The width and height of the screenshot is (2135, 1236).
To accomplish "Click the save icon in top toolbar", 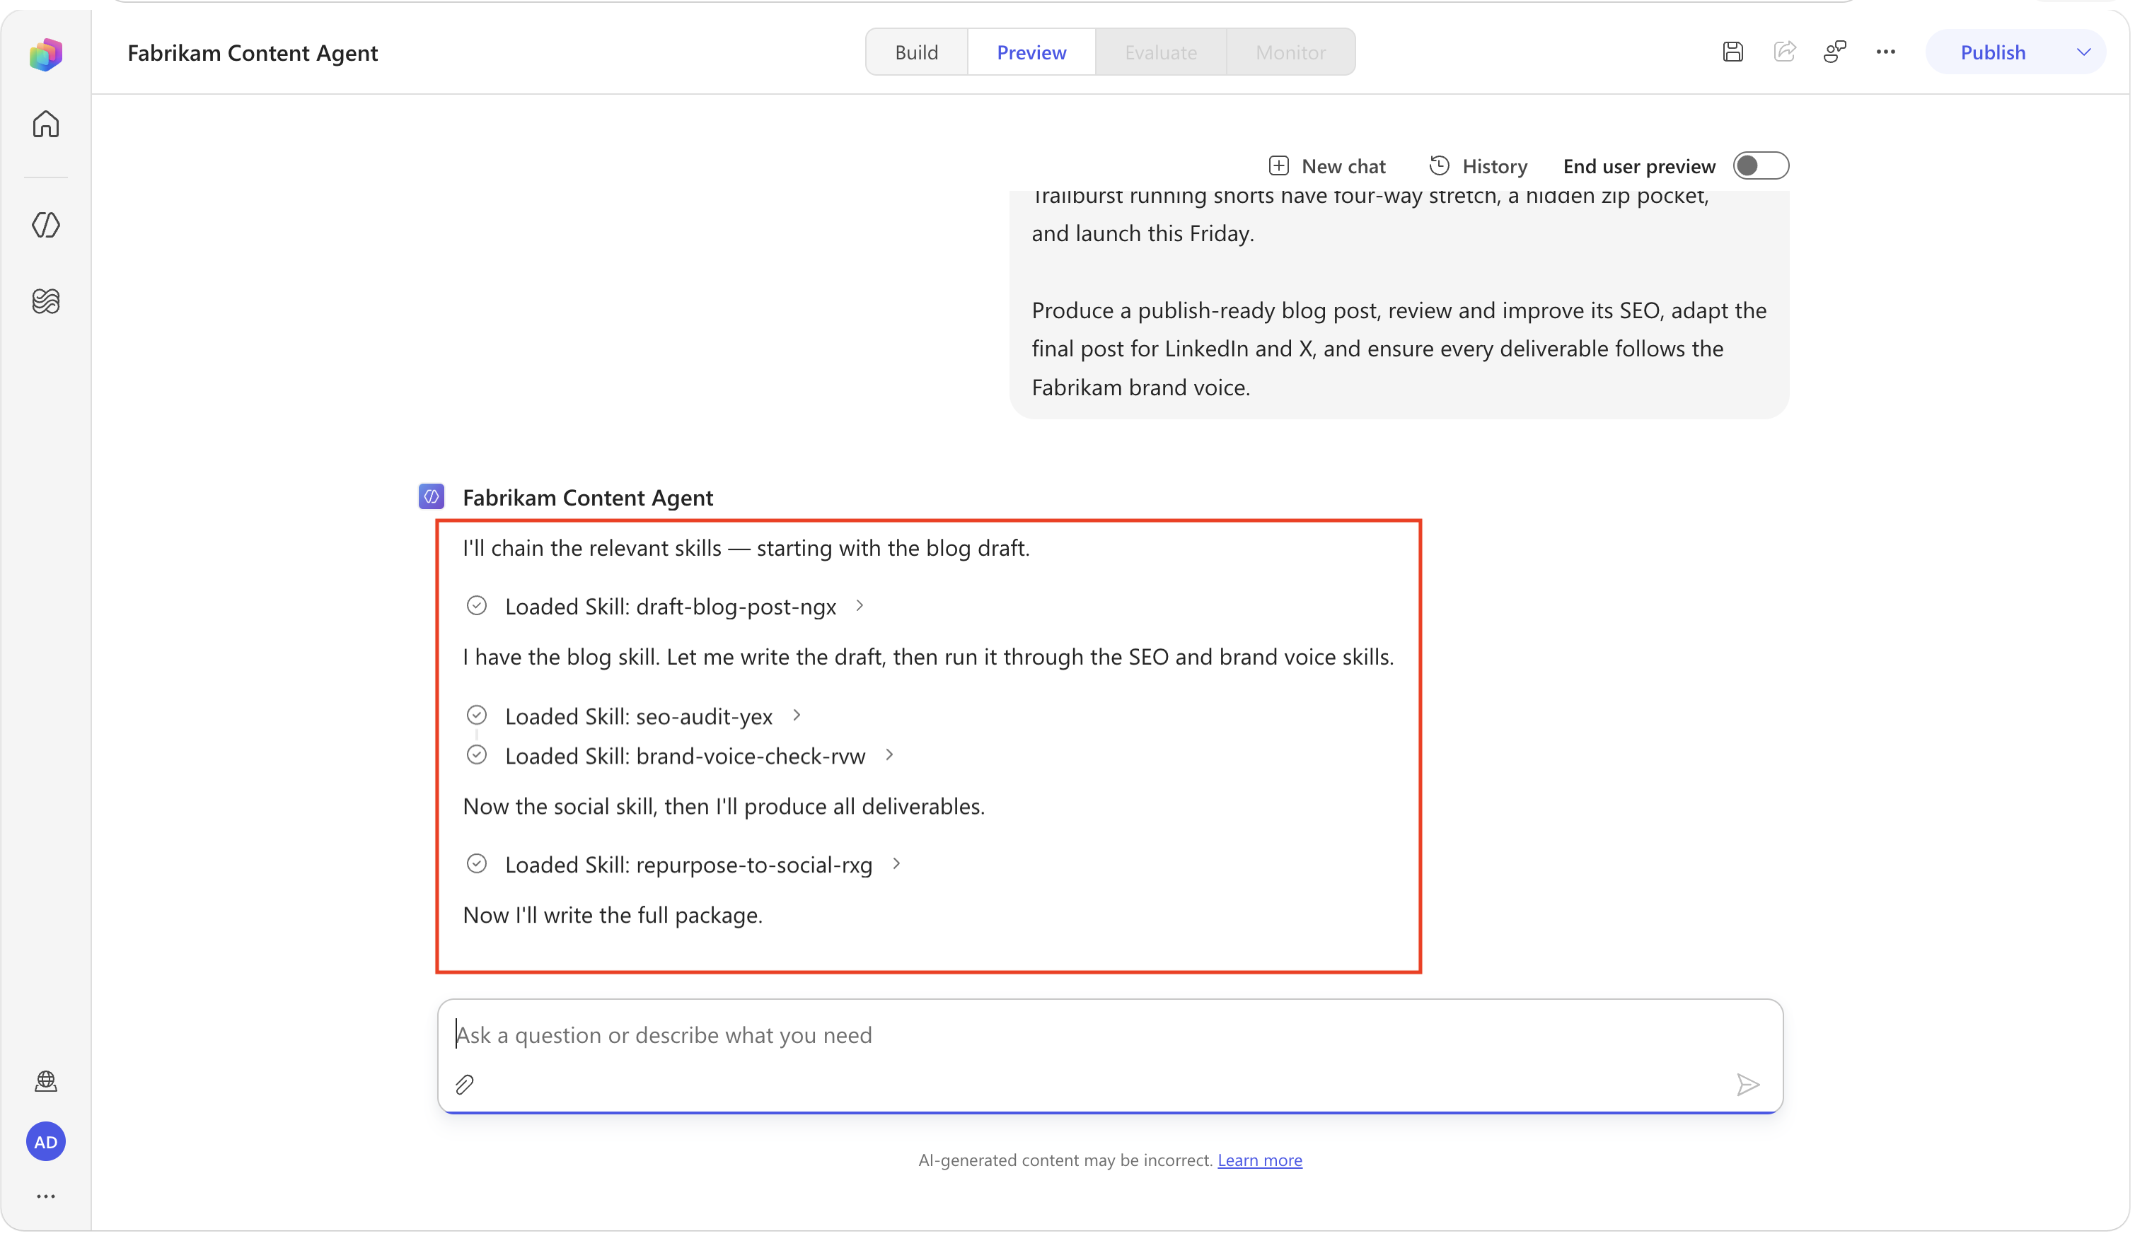I will pyautogui.click(x=1733, y=52).
